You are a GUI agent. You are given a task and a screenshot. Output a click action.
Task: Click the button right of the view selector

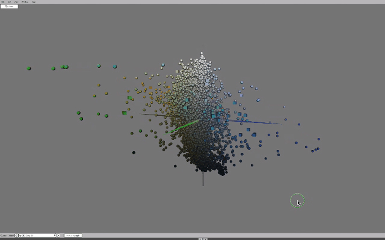click(x=73, y=235)
